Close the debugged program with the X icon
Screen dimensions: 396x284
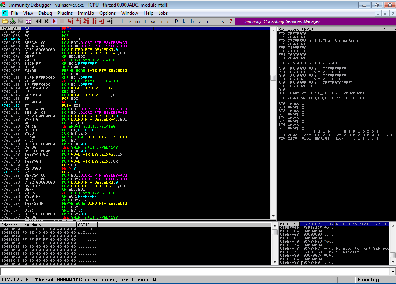pos(46,21)
